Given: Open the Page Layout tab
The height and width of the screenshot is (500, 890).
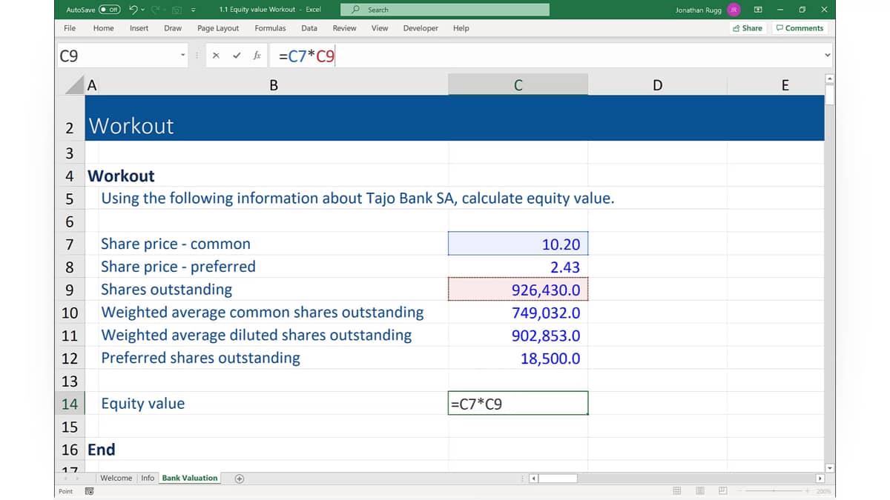Looking at the screenshot, I should pyautogui.click(x=218, y=28).
